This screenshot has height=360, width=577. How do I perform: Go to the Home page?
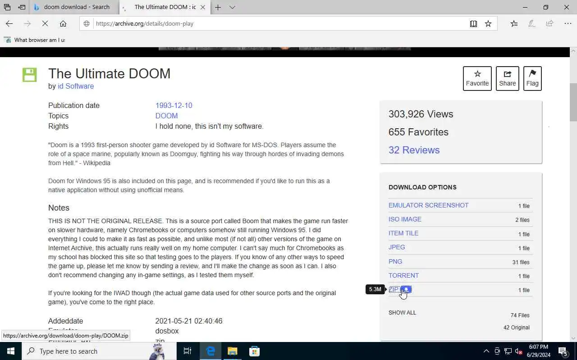point(63,23)
